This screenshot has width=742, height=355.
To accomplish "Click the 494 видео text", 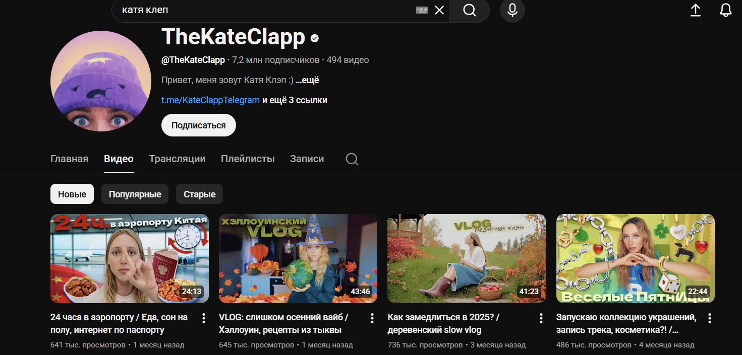I will (348, 60).
